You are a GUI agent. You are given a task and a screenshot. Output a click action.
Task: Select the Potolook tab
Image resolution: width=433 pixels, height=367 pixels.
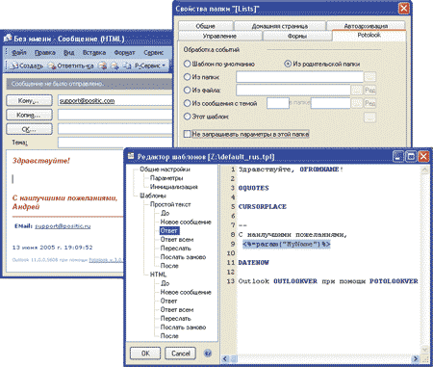[x=369, y=35]
